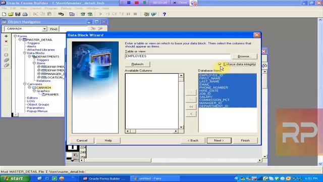Click the debugger Stop icon
This screenshot has width=323, height=182.
[x=135, y=14]
